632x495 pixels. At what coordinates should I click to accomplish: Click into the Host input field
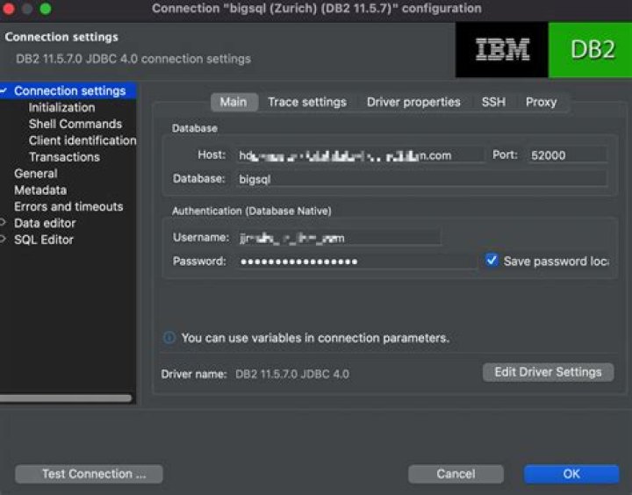360,154
